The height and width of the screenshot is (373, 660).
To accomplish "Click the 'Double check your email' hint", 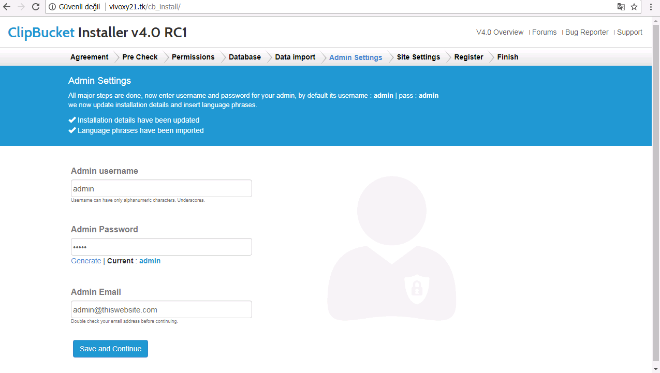I will (x=124, y=321).
